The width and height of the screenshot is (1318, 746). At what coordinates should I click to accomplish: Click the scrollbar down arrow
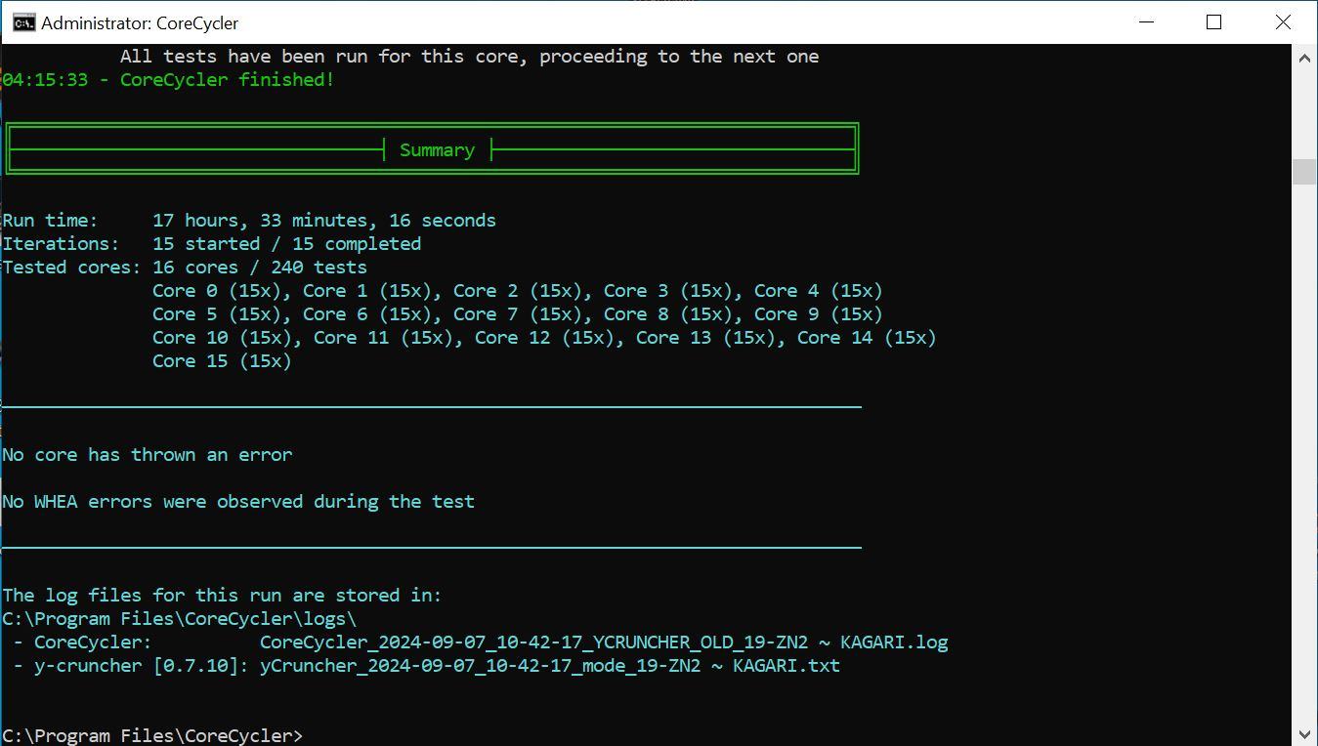point(1304,733)
